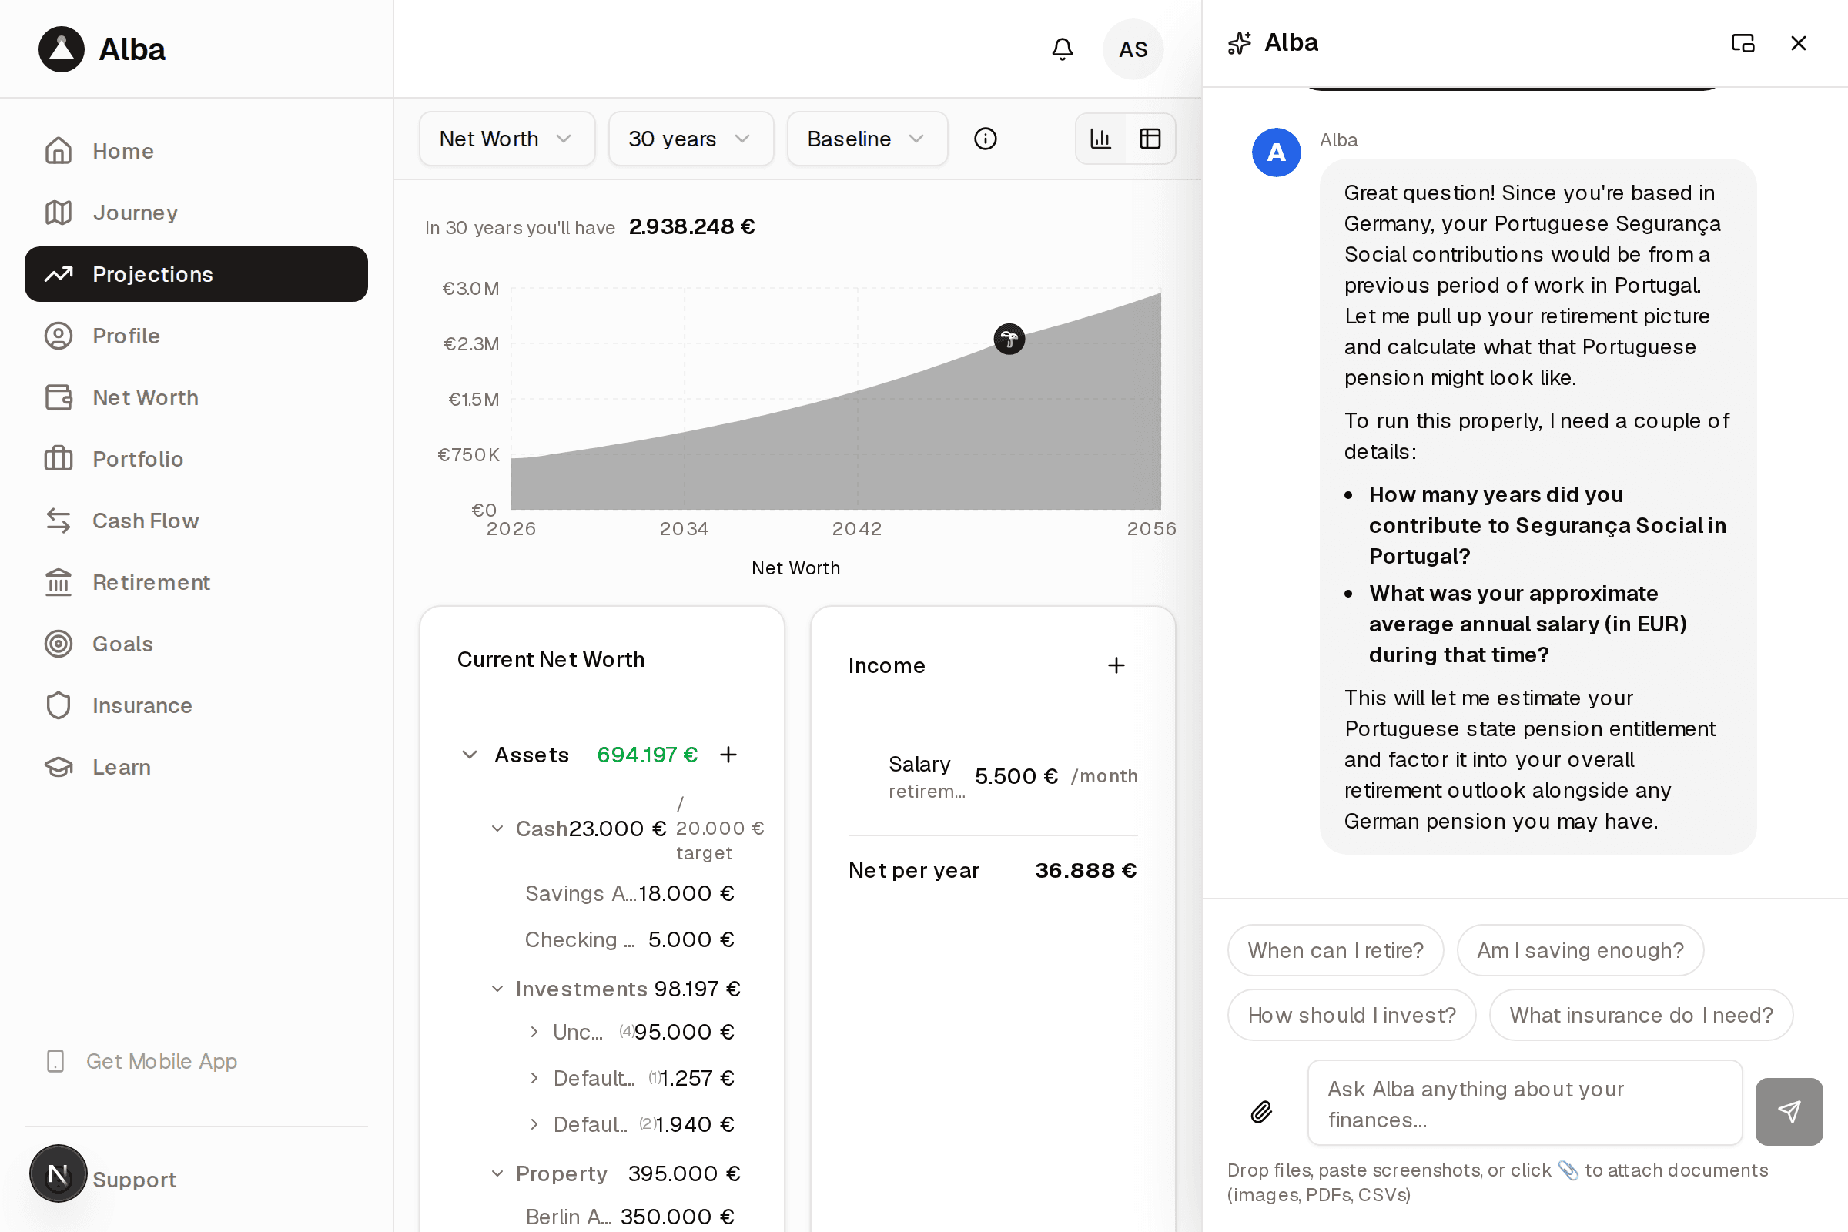
Task: Click the Insurance shield icon
Action: 59,705
